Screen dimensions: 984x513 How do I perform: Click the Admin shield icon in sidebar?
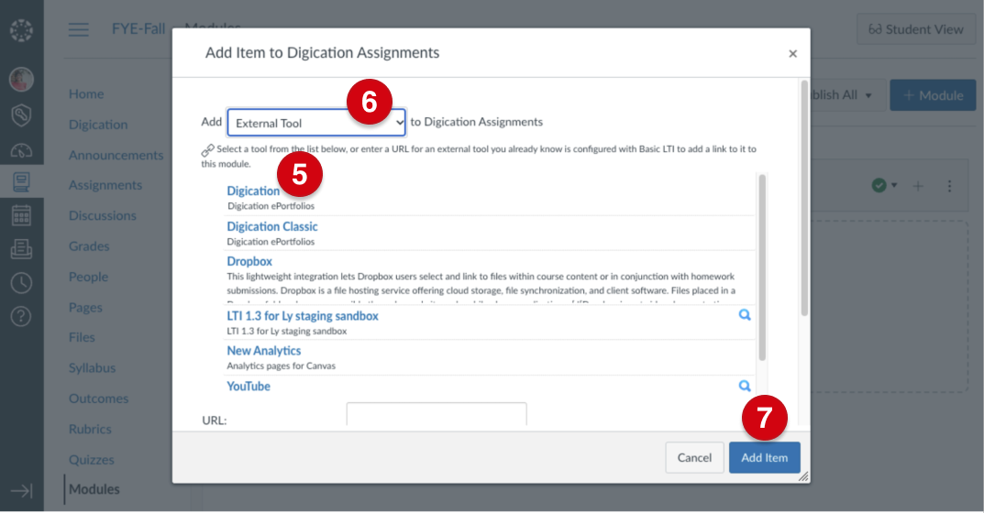[x=21, y=115]
